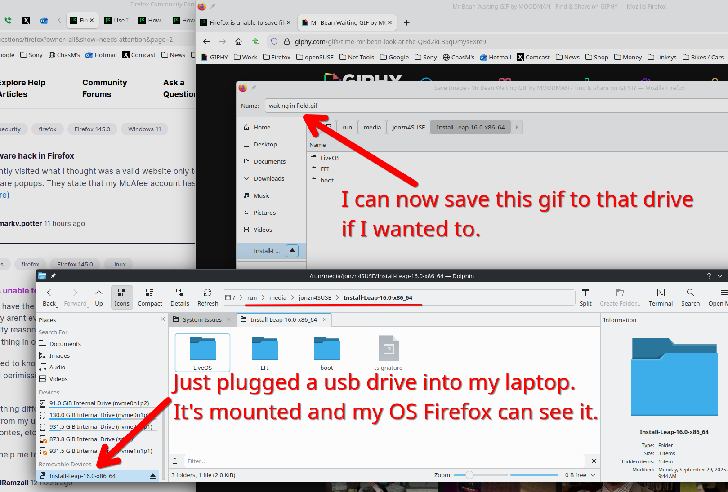Select Downloads in Save dialog sidebar
The image size is (728, 492).
(x=268, y=178)
